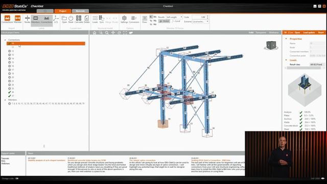Click the fit-to-screen icon
Image resolution: width=327 pixels, height=184 pixels.
[x=125, y=33]
